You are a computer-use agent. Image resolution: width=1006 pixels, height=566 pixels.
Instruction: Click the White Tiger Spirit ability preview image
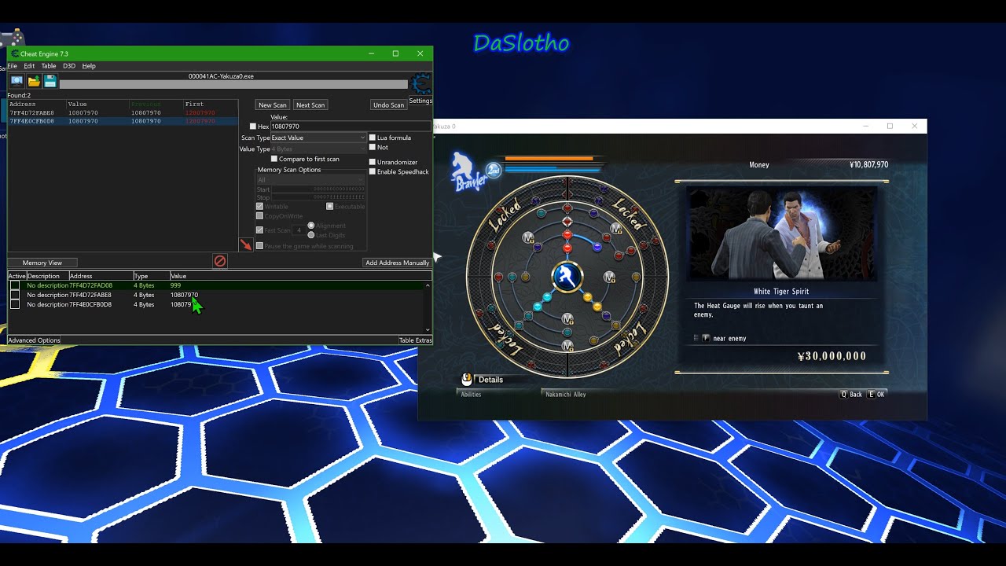click(782, 233)
